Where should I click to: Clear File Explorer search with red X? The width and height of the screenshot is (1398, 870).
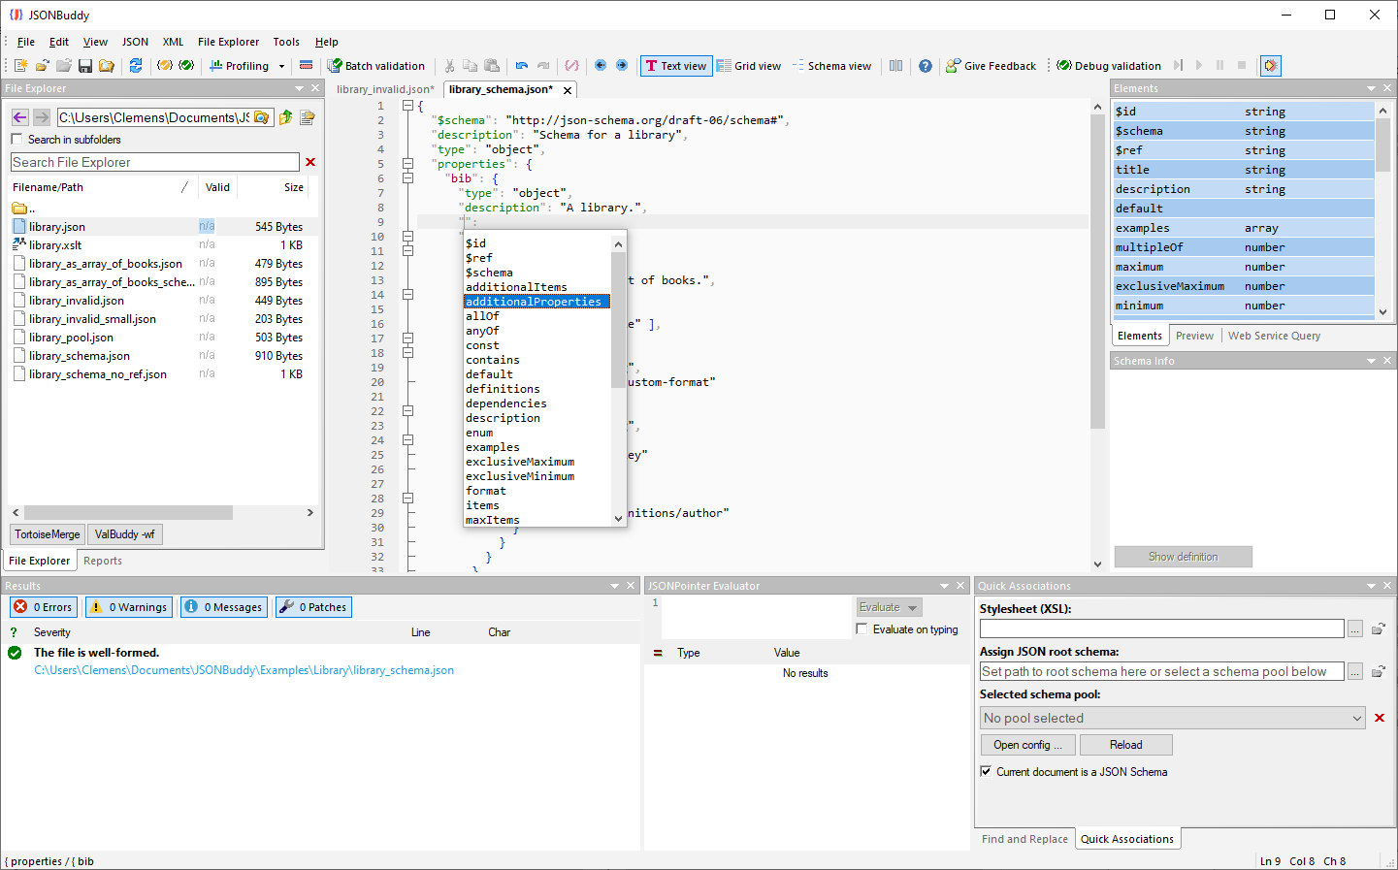310,162
